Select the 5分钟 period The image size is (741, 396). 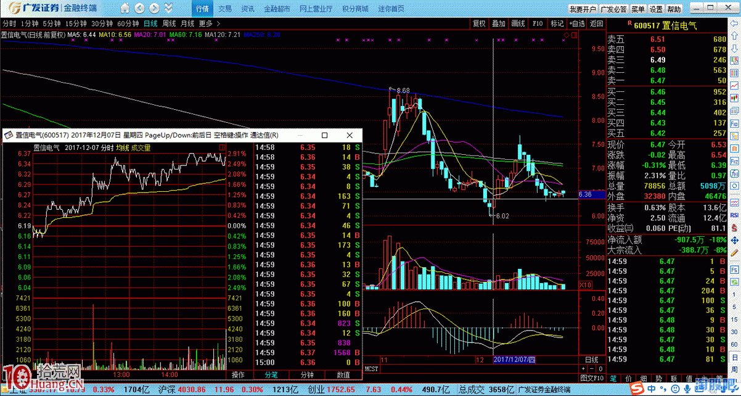[x=52, y=23]
